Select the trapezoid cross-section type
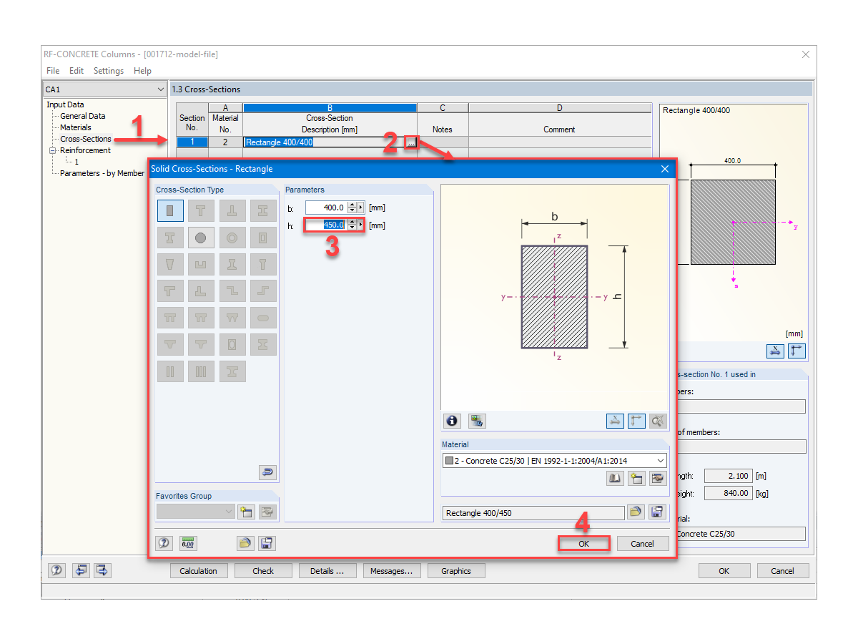Image resolution: width=858 pixels, height=644 pixels. (x=170, y=265)
